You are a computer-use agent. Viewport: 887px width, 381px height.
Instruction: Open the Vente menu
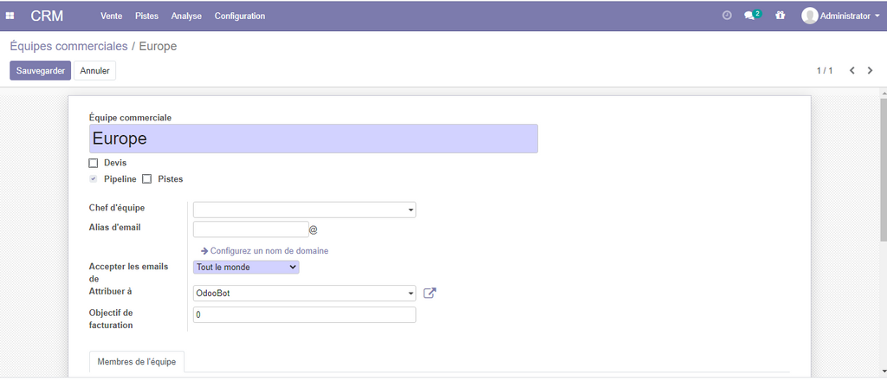coord(111,16)
